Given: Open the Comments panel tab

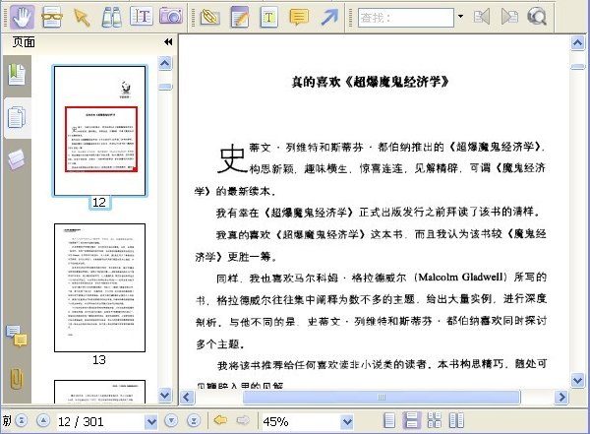Looking at the screenshot, I should 17,336.
